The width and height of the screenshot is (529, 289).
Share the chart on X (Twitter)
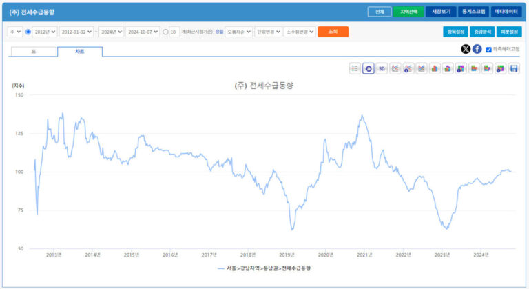tap(466, 49)
